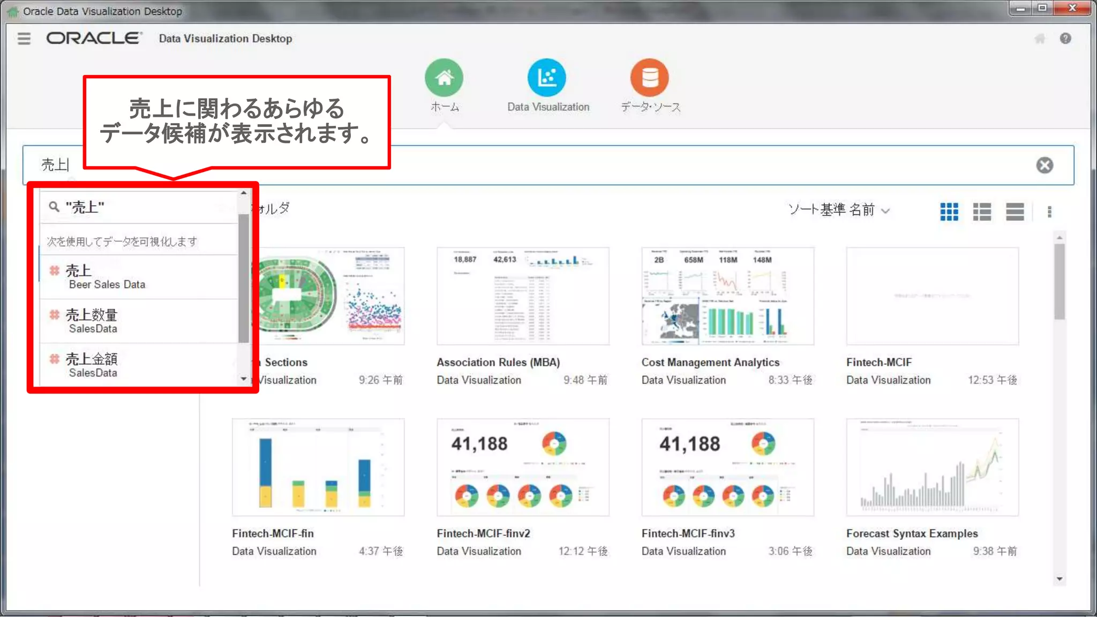Click the help question mark icon

[1065, 39]
